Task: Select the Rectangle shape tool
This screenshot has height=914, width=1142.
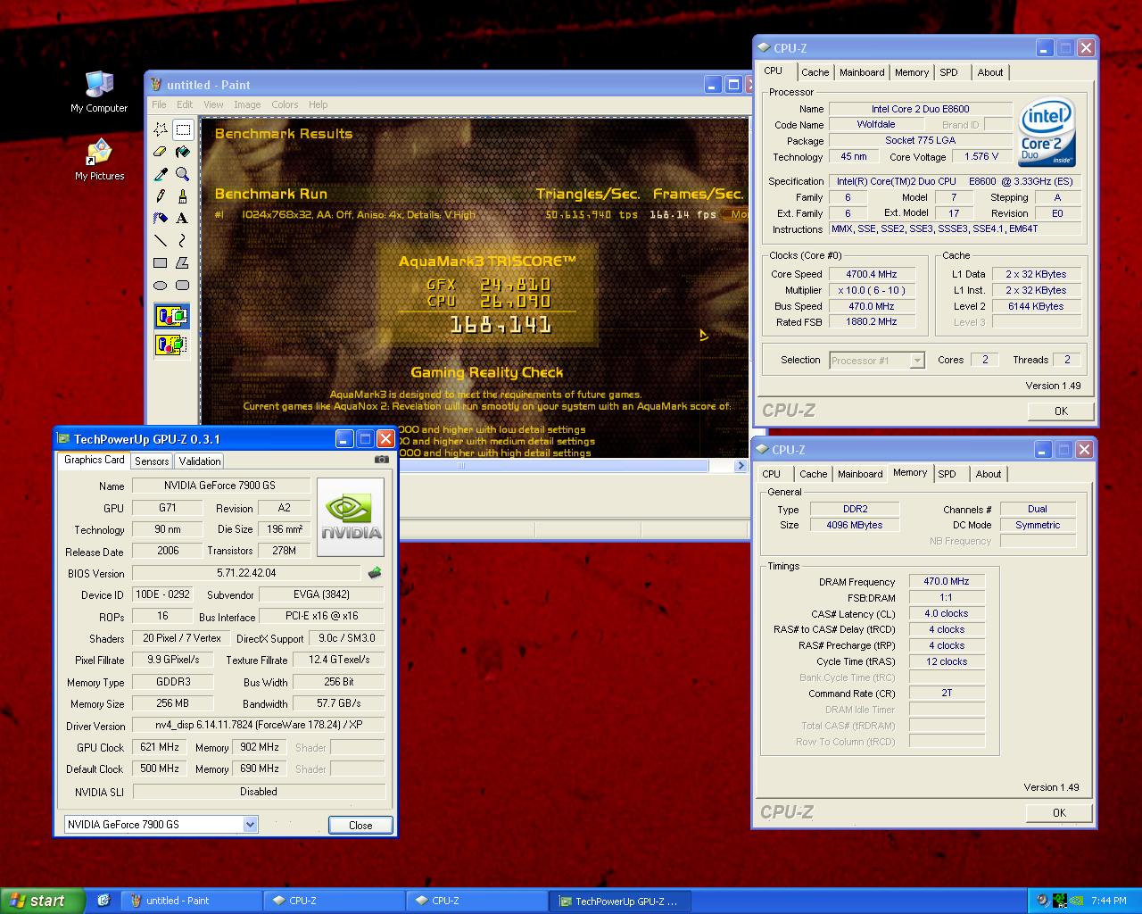Action: point(161,263)
